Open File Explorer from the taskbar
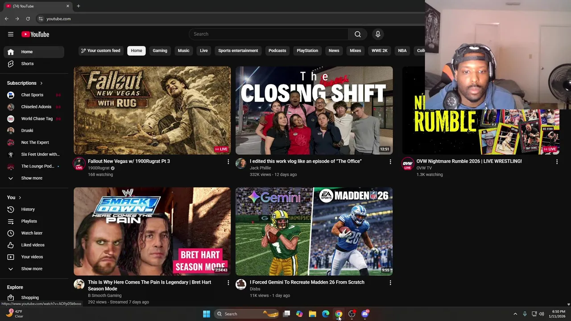The image size is (571, 321). [312, 314]
